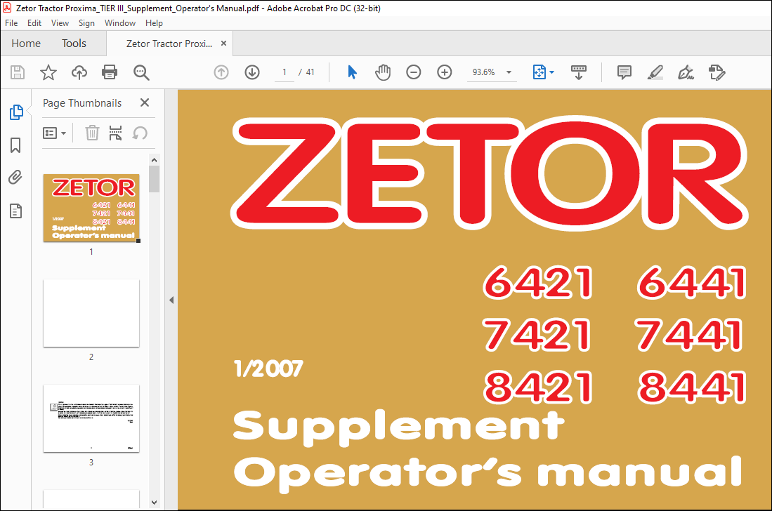772x511 pixels.
Task: Close the Page Thumbnails panel
Action: click(x=144, y=102)
